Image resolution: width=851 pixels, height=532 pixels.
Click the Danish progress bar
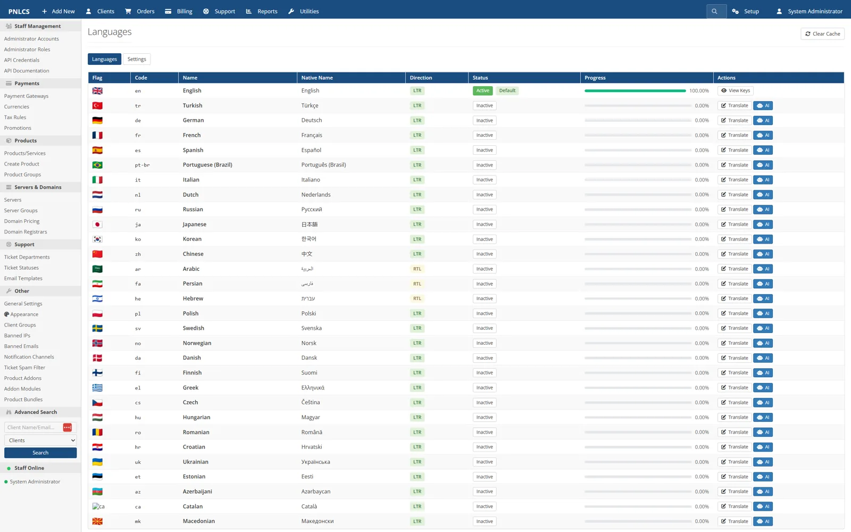[x=638, y=358]
